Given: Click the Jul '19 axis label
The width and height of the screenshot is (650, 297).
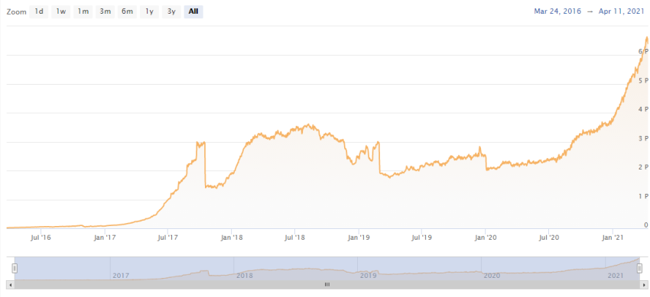Looking at the screenshot, I should pyautogui.click(x=422, y=237).
